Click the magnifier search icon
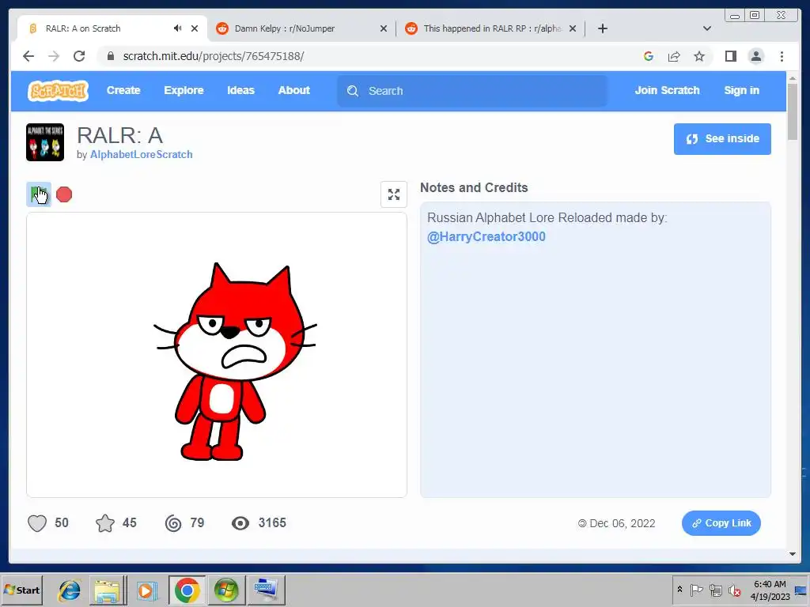Screen dimensions: 810x607 [x=353, y=91]
